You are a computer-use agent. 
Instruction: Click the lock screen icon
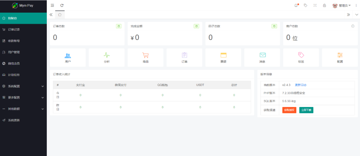pos(324,6)
